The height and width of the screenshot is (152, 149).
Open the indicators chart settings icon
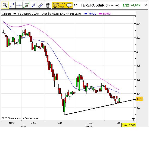26,5
